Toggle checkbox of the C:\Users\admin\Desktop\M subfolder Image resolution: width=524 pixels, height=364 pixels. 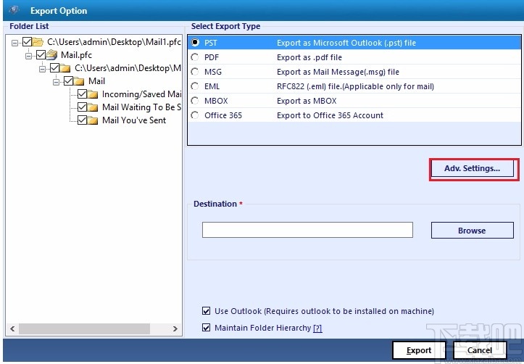pos(54,68)
